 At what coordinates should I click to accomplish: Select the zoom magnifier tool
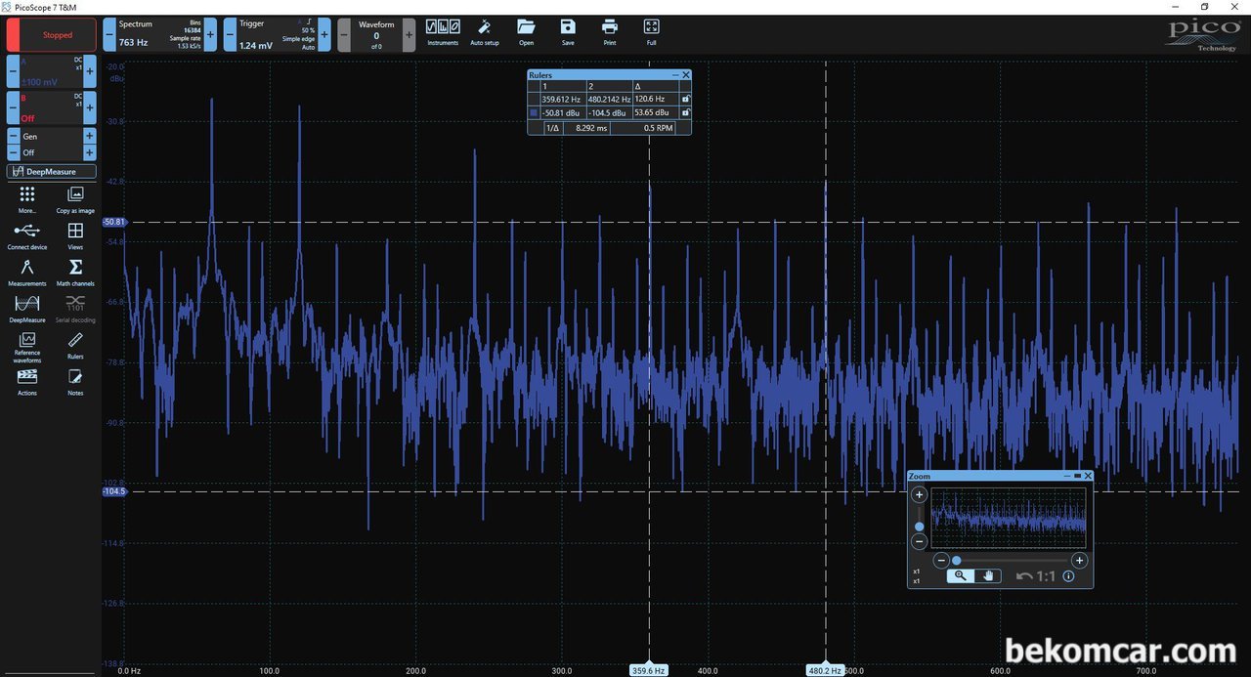pyautogui.click(x=961, y=575)
